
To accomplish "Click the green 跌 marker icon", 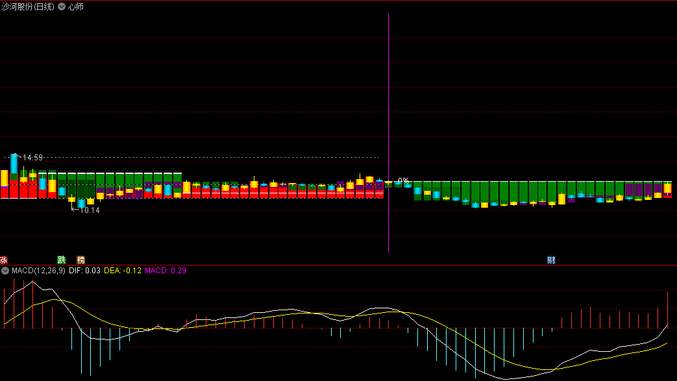I will pos(62,260).
